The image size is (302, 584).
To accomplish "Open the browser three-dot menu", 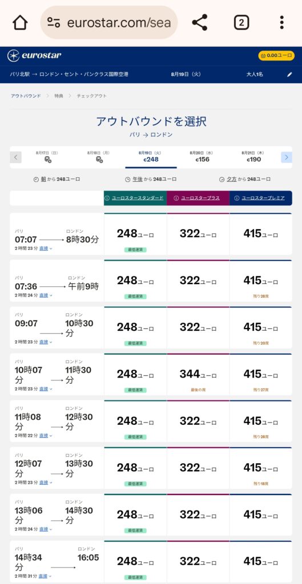I will 282,23.
